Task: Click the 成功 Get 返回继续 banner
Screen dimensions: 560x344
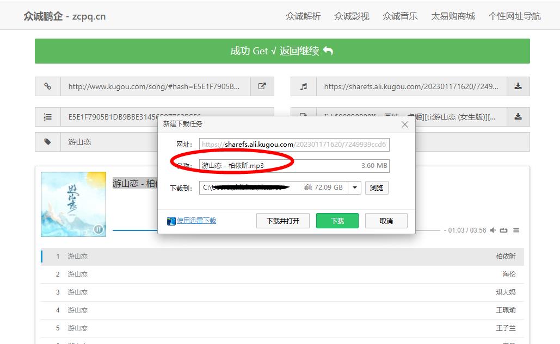Action: click(x=282, y=51)
